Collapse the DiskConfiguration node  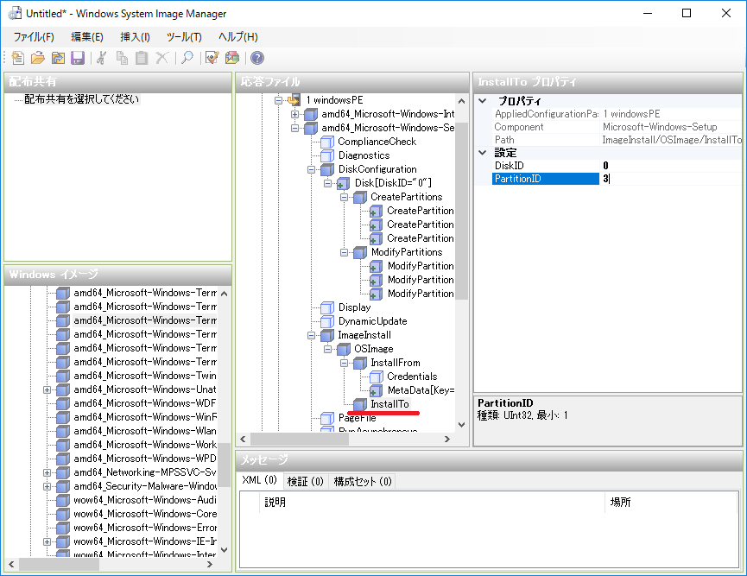[311, 169]
